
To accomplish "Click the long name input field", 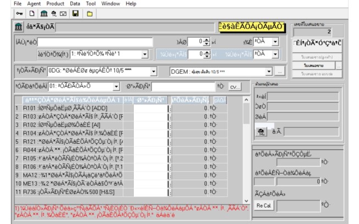I will click(95, 42).
